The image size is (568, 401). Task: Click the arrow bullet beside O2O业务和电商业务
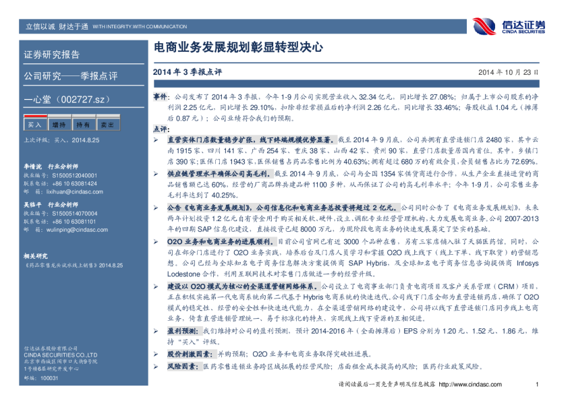point(156,241)
